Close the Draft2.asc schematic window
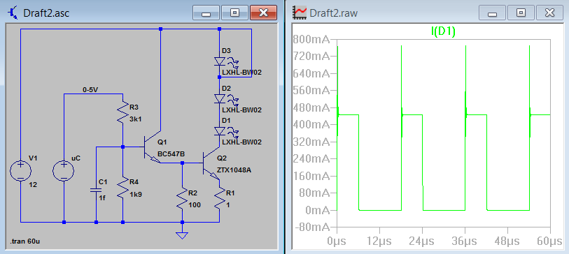The height and width of the screenshot is (254, 569). pyautogui.click(x=263, y=13)
